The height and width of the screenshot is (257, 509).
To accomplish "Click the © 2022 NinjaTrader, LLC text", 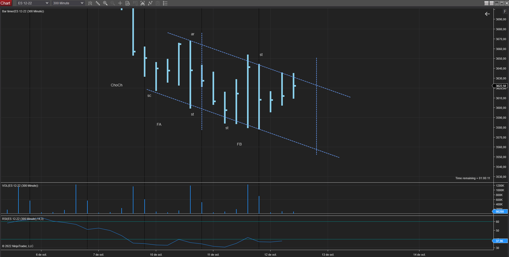I will 18,246.
